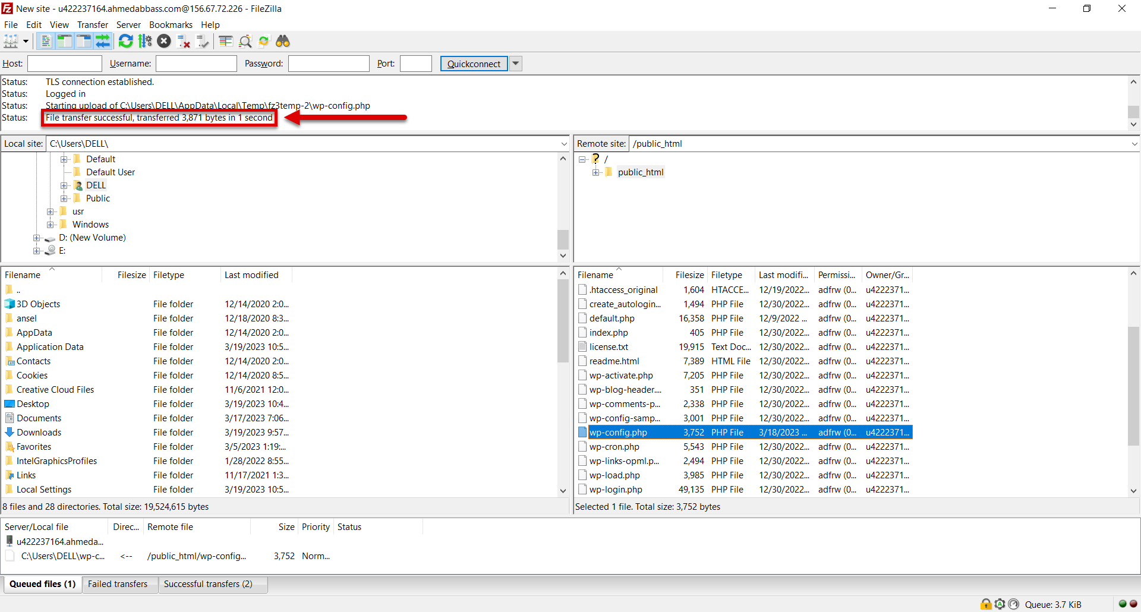Image resolution: width=1141 pixels, height=612 pixels.
Task: Toggle the local directory tree view
Action: [65, 41]
